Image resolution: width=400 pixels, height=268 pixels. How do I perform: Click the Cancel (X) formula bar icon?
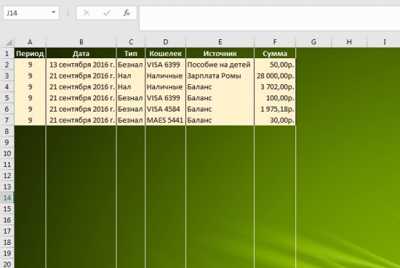click(87, 13)
